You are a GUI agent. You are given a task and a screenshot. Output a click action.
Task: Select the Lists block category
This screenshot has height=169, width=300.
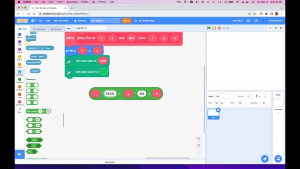click(x=20, y=95)
